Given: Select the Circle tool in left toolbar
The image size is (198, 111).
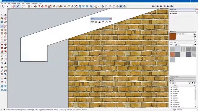Looking at the screenshot, I should coord(2,33).
